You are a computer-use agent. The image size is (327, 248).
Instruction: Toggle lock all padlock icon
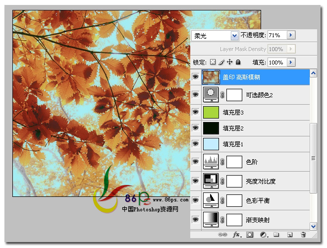point(238,62)
